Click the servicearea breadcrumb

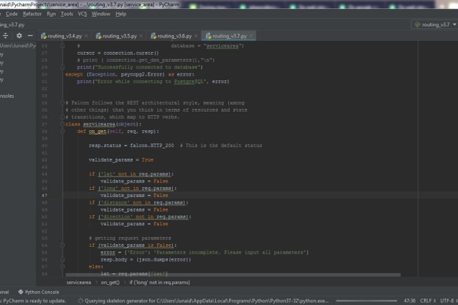pyautogui.click(x=78, y=282)
